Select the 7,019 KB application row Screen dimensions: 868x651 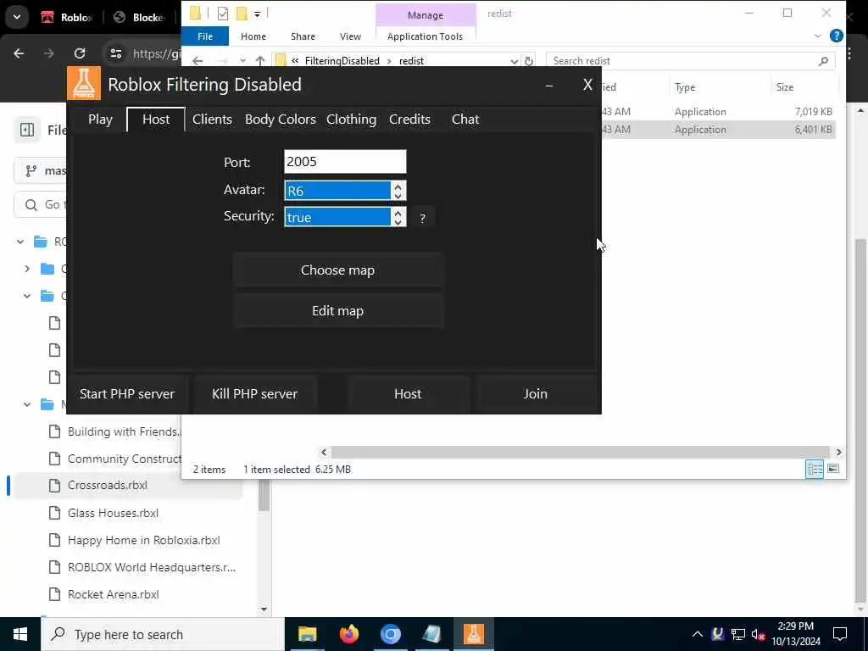coord(718,111)
